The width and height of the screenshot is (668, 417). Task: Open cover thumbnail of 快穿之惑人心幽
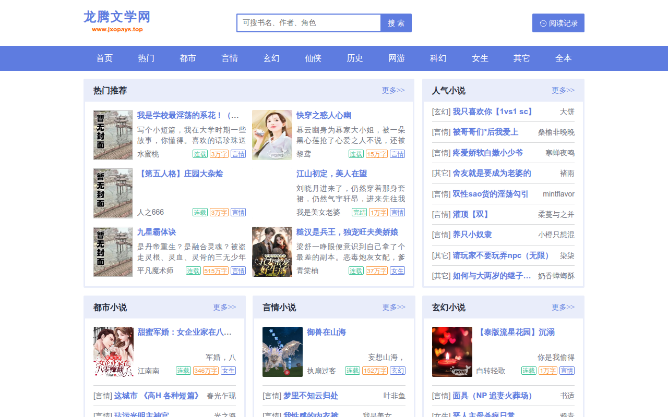click(272, 135)
